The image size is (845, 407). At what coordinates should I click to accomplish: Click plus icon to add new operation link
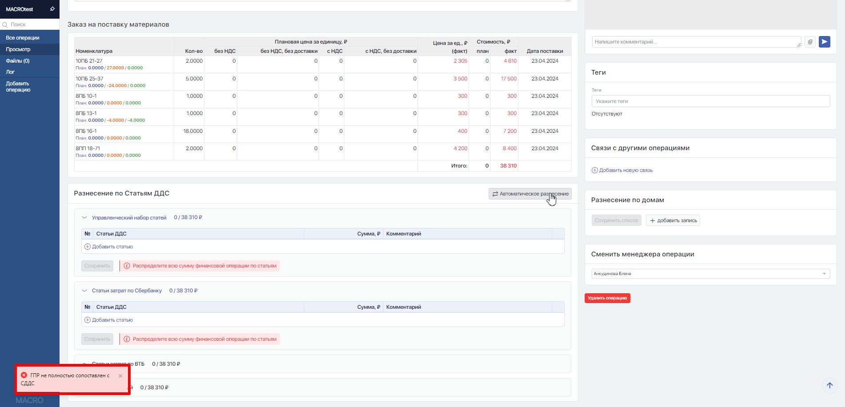[x=594, y=170]
